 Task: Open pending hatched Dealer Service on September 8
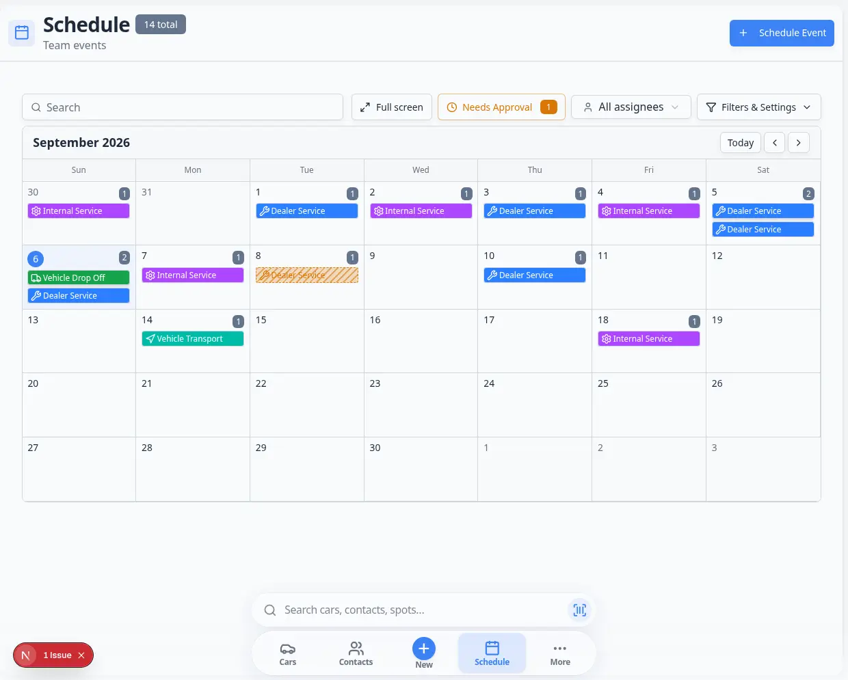307,275
